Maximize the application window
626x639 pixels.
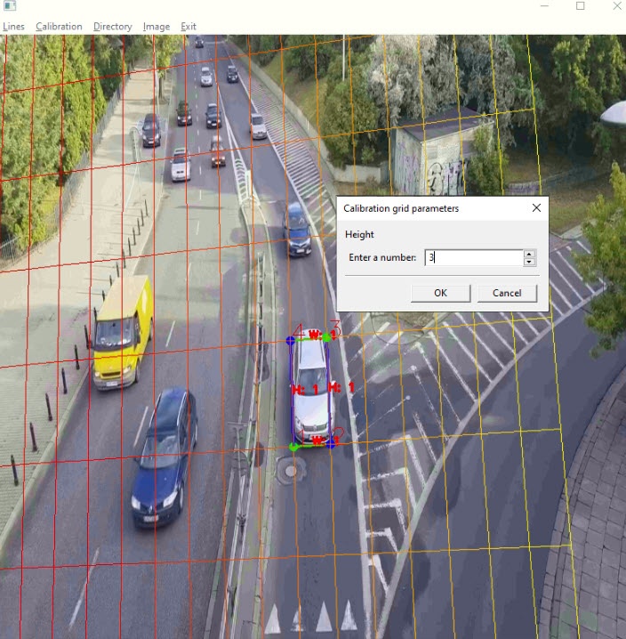pyautogui.click(x=581, y=6)
